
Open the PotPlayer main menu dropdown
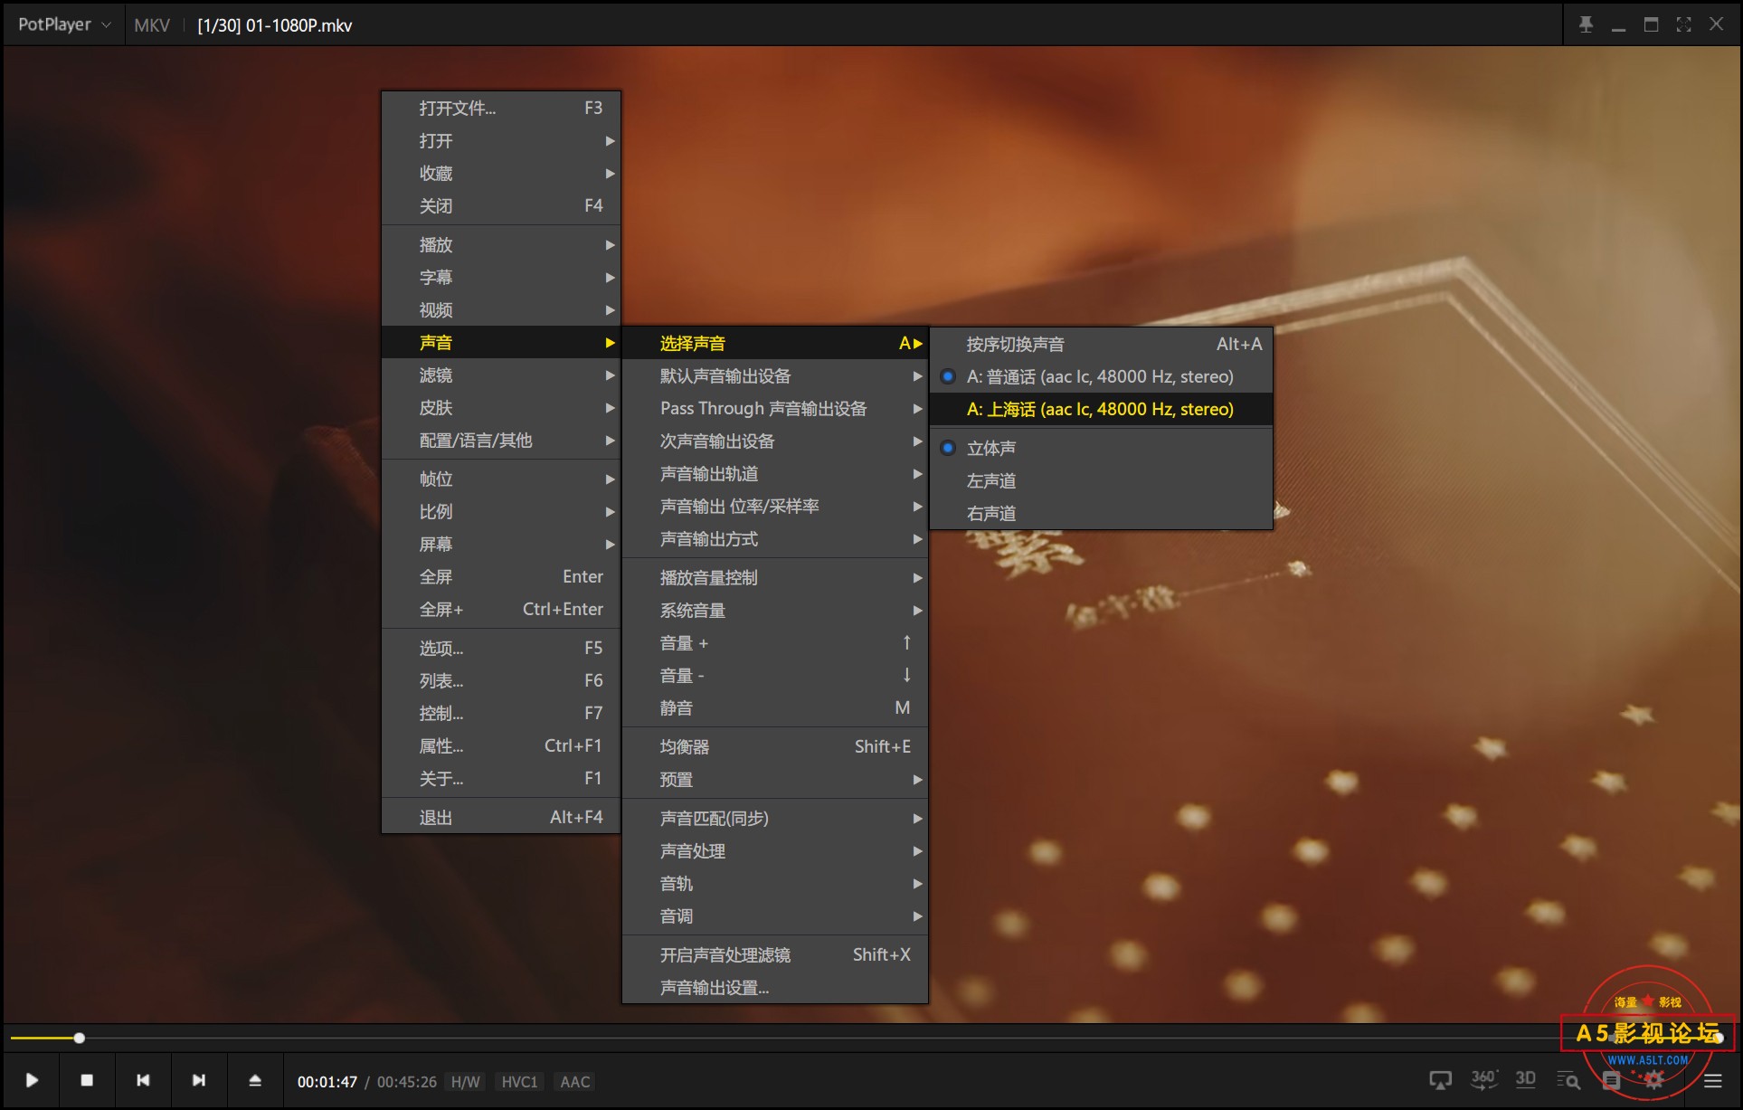tap(64, 24)
